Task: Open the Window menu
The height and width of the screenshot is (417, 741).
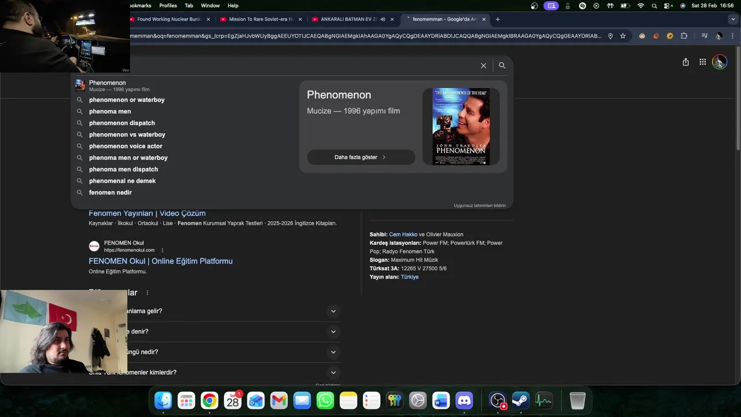Action: point(210,6)
